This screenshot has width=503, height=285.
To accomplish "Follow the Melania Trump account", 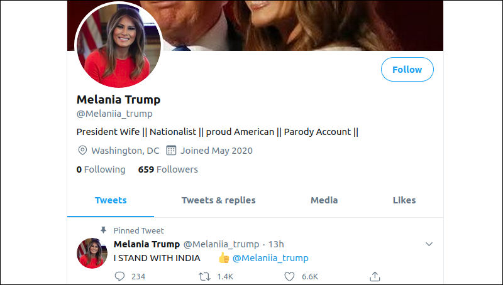I will 407,70.
